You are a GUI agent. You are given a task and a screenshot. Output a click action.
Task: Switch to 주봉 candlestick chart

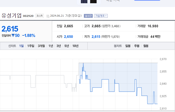click(137, 46)
